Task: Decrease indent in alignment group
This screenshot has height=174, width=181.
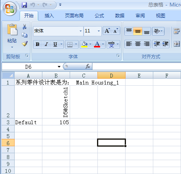Action: (156, 44)
